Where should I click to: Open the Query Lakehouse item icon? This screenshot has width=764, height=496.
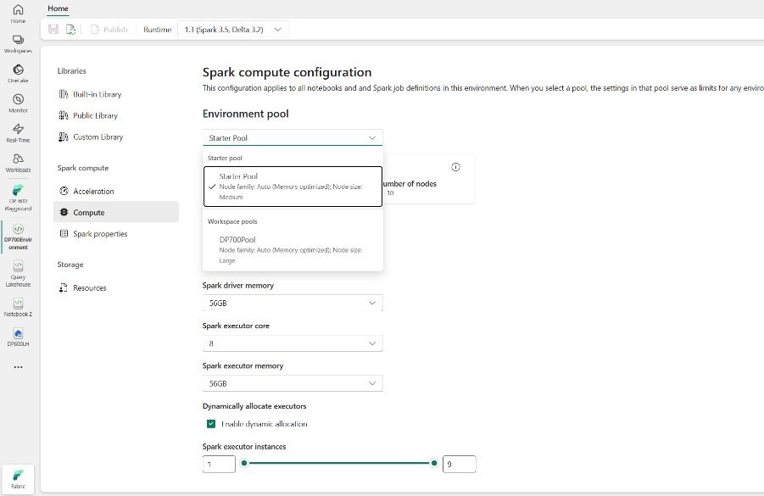[x=18, y=266]
